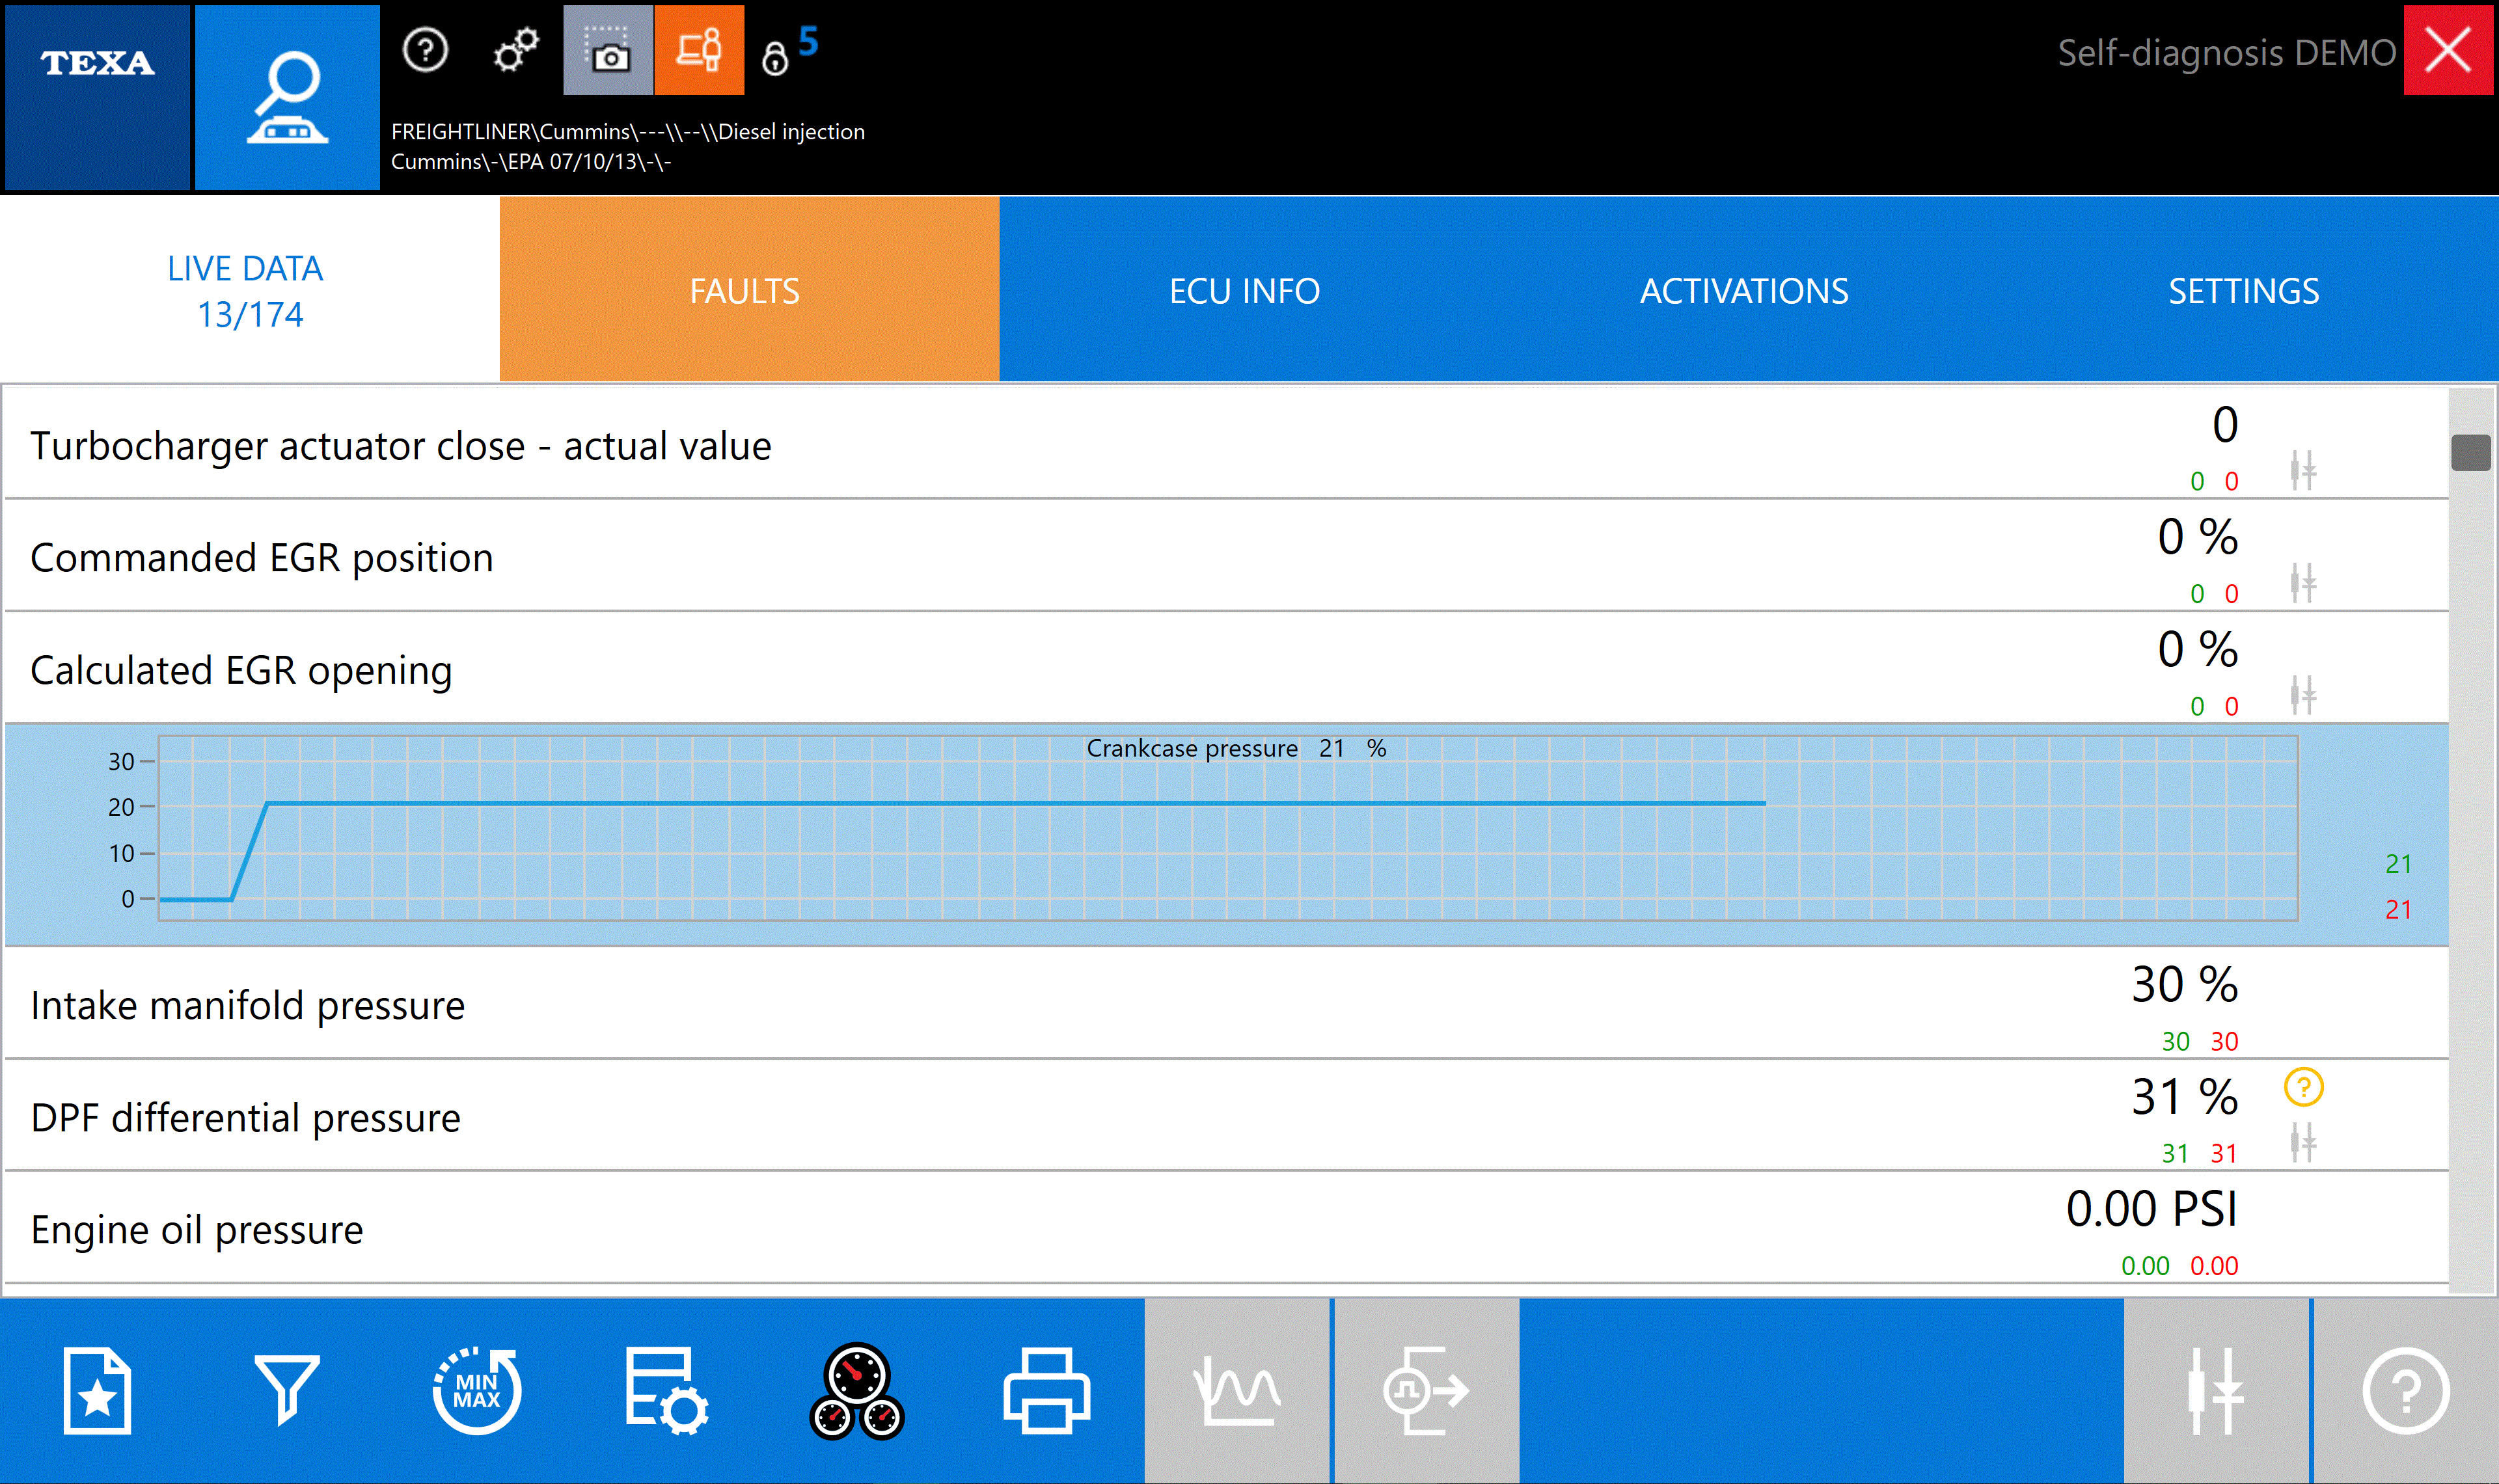This screenshot has height=1484, width=2499.
Task: Print the live data
Action: pyautogui.click(x=1046, y=1391)
